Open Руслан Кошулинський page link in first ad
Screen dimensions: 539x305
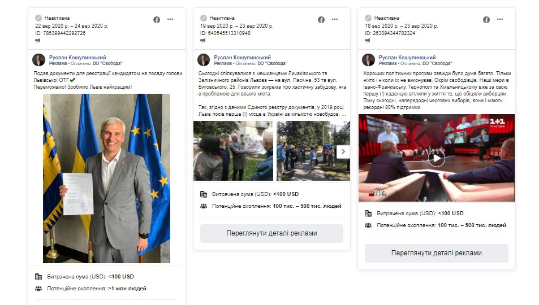77,58
